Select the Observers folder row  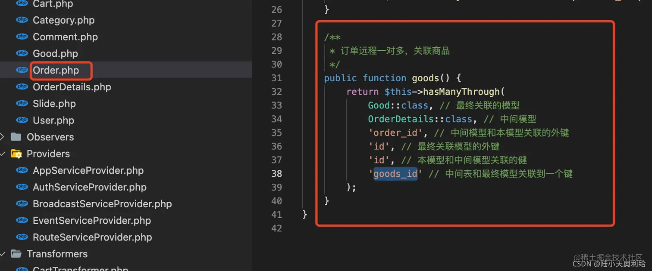126,137
